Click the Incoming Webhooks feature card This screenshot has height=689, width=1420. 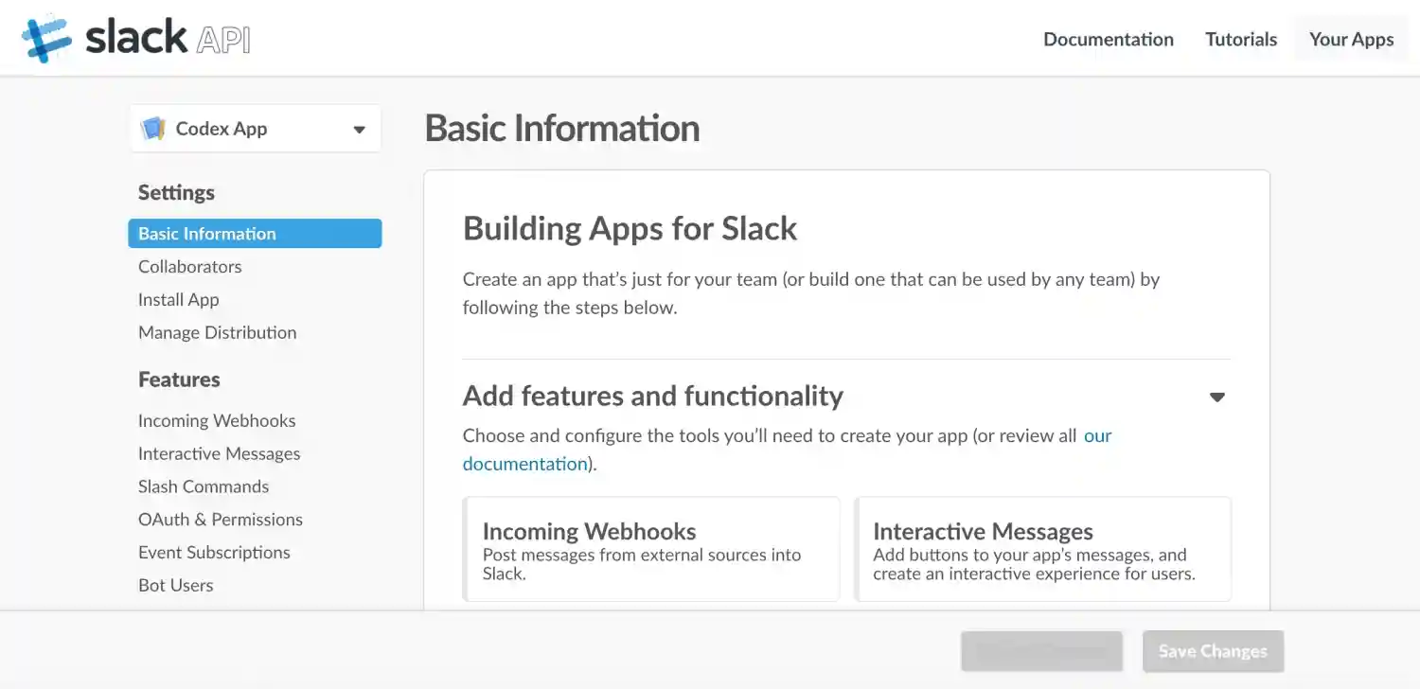[x=651, y=550]
